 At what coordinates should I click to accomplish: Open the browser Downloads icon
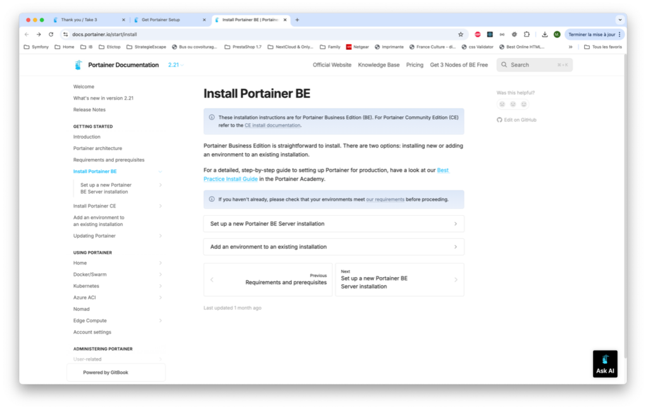click(x=545, y=34)
